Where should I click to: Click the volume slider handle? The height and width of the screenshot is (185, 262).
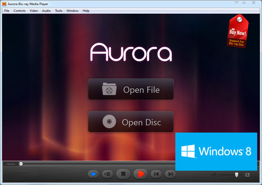tap(237, 175)
